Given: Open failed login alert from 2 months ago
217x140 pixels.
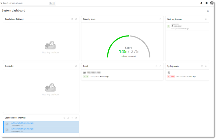Looking at the screenshot, I should point(22,123).
